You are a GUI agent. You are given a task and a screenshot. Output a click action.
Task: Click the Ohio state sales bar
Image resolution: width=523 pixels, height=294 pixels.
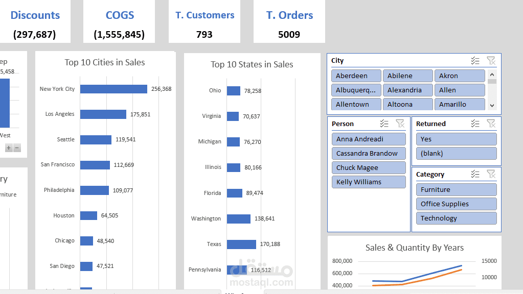234,91
